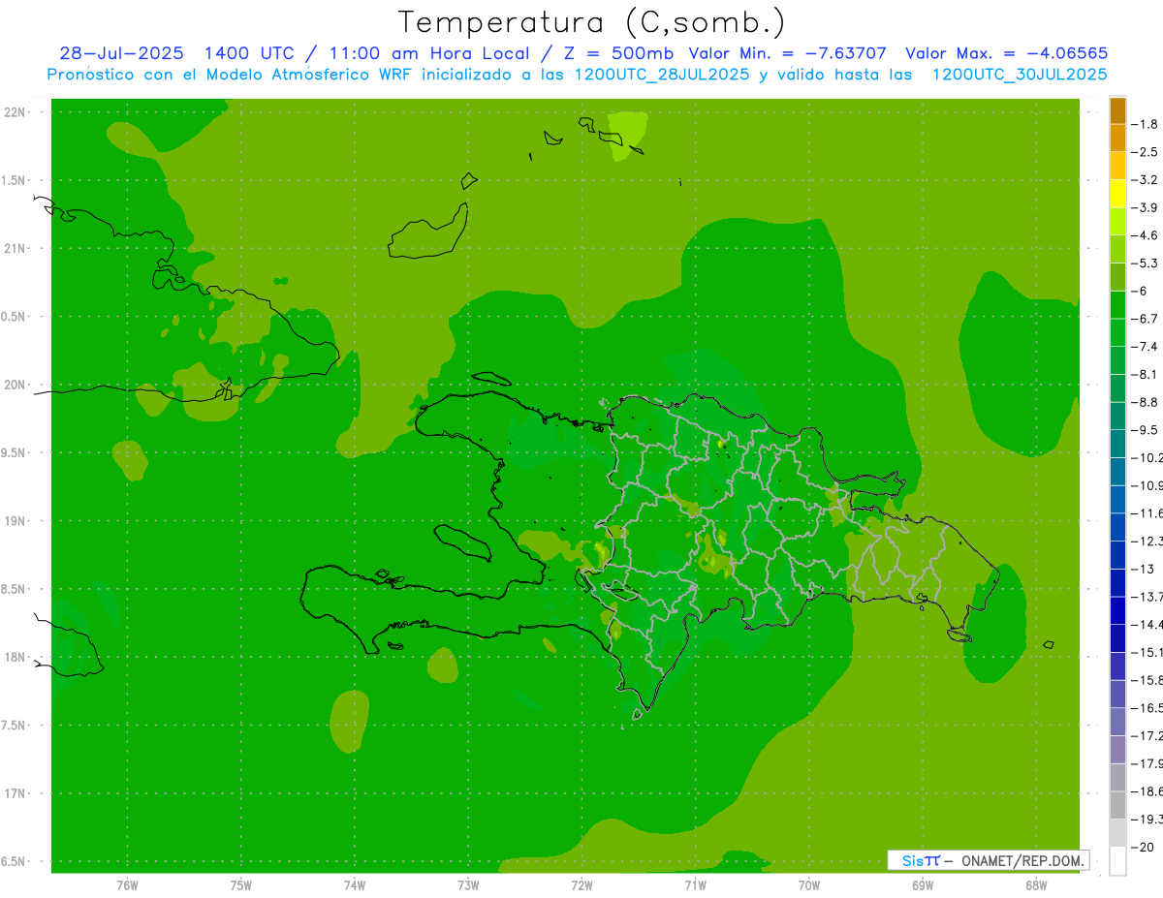Click the '74W' longitude label

tap(355, 885)
